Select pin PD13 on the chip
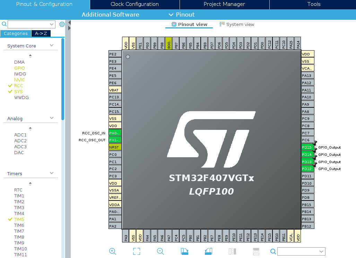The image size is (356, 258). tap(307, 162)
